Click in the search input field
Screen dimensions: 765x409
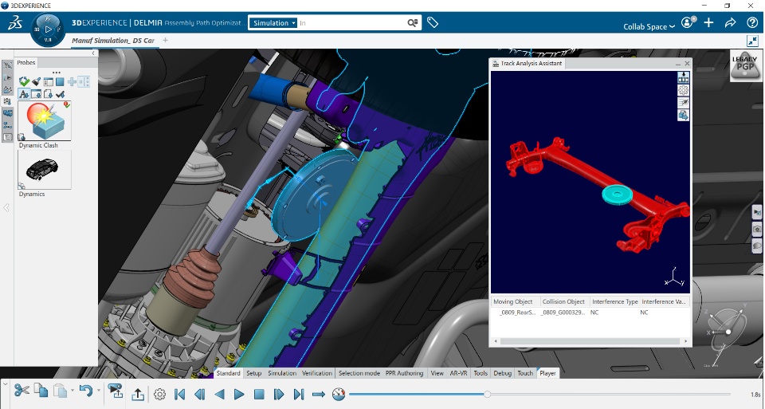pos(351,23)
